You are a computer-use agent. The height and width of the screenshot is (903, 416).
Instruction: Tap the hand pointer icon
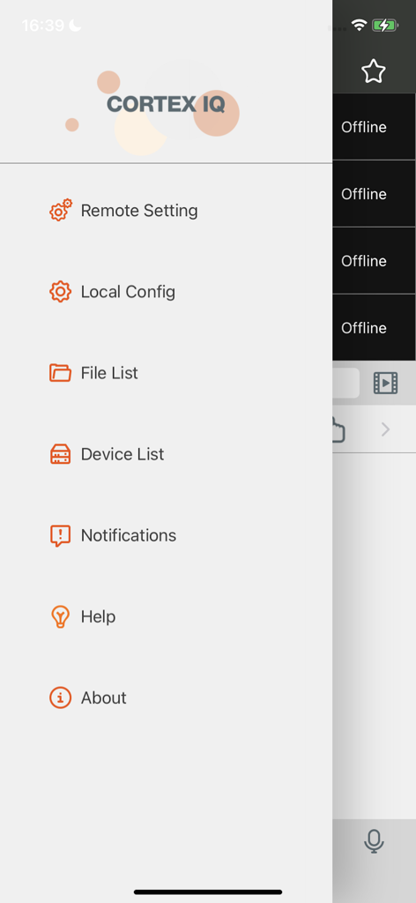[x=339, y=429]
